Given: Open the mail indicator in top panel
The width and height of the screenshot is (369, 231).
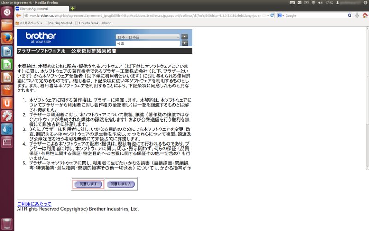Looking at the screenshot, I should point(299,3).
